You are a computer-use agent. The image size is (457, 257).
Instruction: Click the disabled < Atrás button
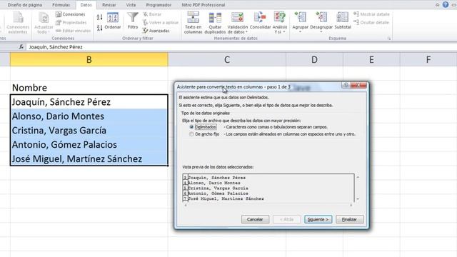286,219
